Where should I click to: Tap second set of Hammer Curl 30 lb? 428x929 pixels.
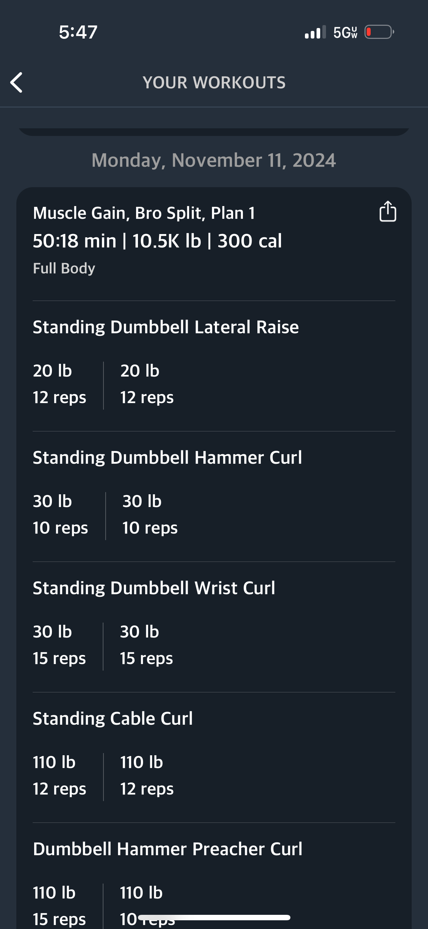[150, 514]
